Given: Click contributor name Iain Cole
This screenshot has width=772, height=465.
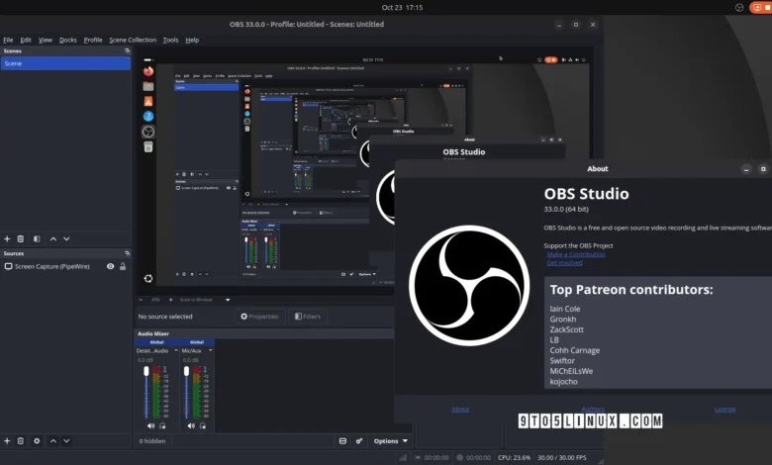Looking at the screenshot, I should 565,309.
